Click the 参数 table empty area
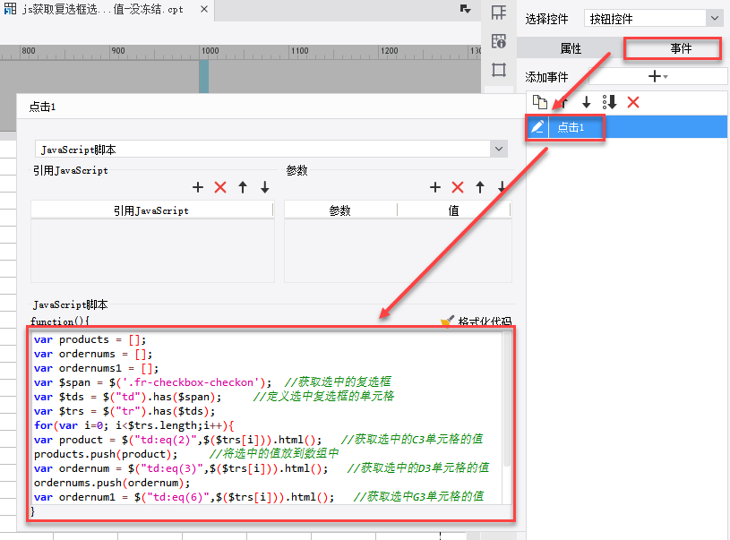 point(398,251)
